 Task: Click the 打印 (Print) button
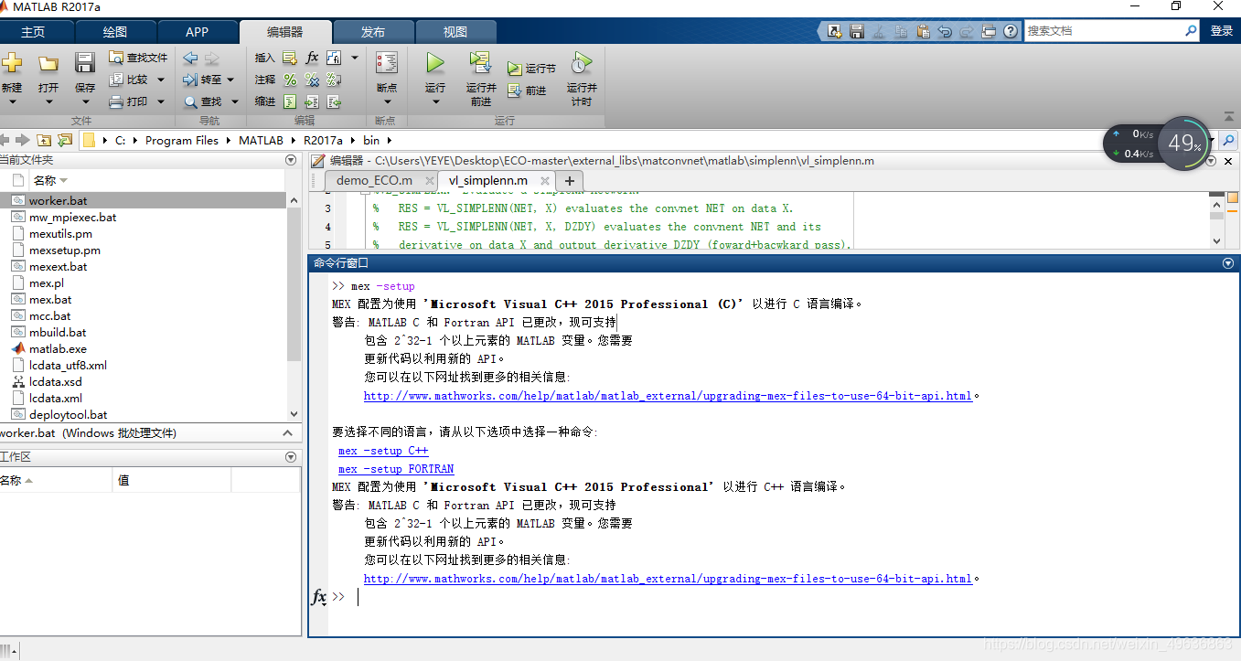tap(129, 101)
